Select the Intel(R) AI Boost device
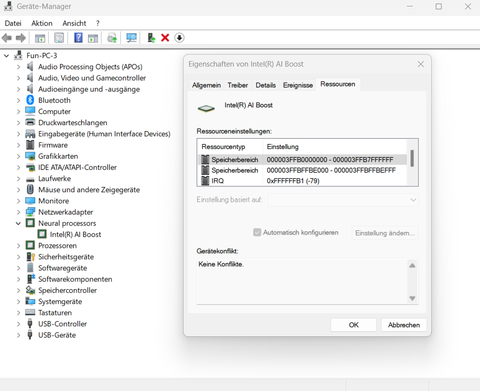The width and height of the screenshot is (480, 391). pos(76,235)
